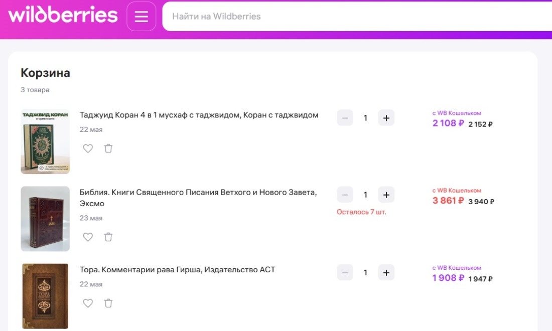Focus the 'Найти на Wildberries' search field
This screenshot has height=331, width=552.
pyautogui.click(x=357, y=16)
